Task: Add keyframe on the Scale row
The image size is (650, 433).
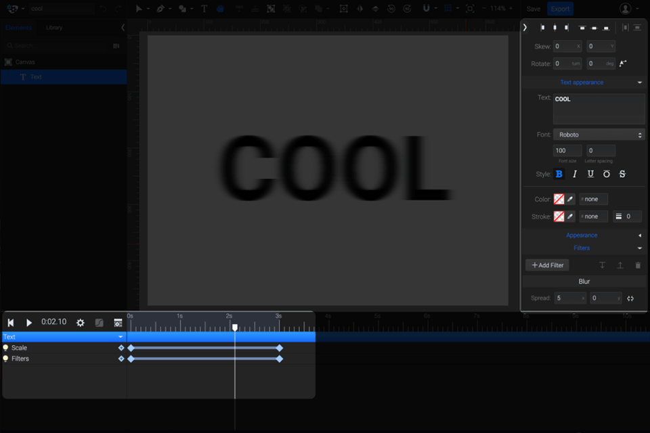Action: tap(121, 348)
